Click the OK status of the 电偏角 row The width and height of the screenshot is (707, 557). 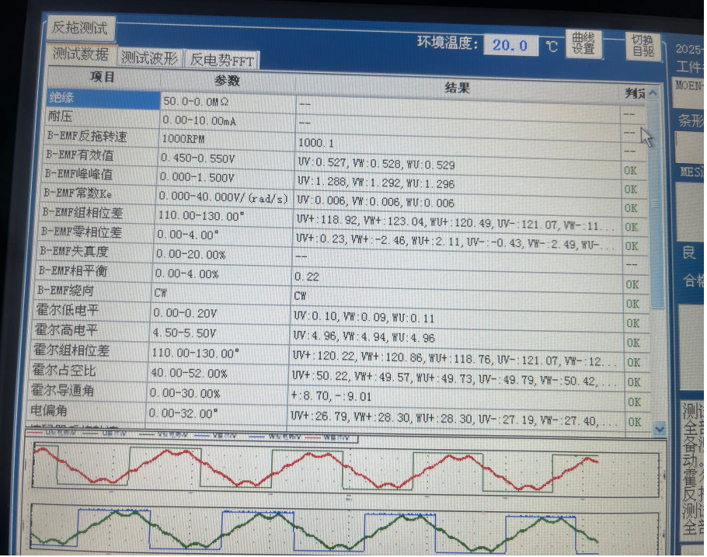pyautogui.click(x=635, y=422)
